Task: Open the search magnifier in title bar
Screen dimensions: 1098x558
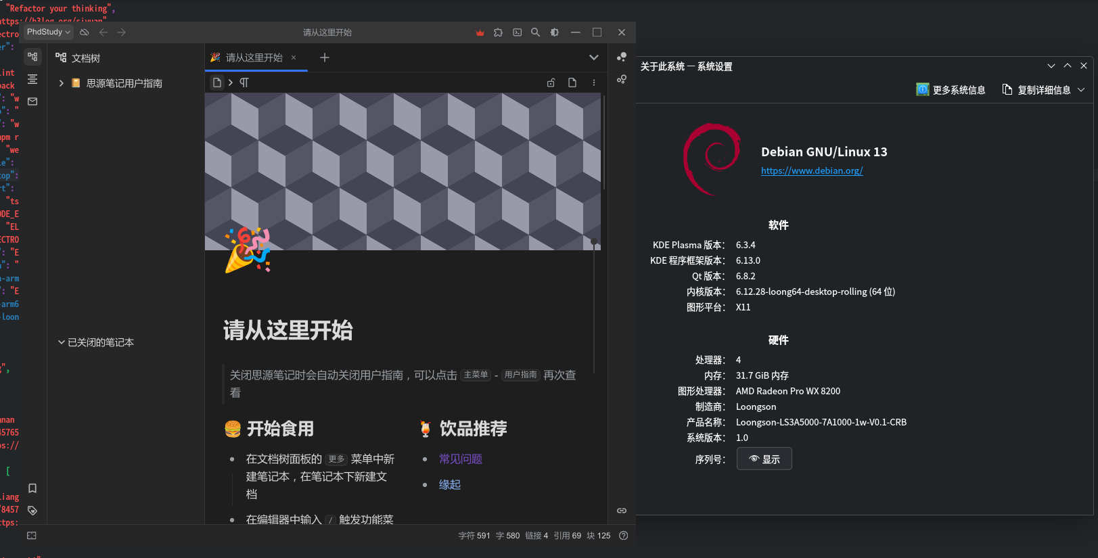Action: (535, 32)
